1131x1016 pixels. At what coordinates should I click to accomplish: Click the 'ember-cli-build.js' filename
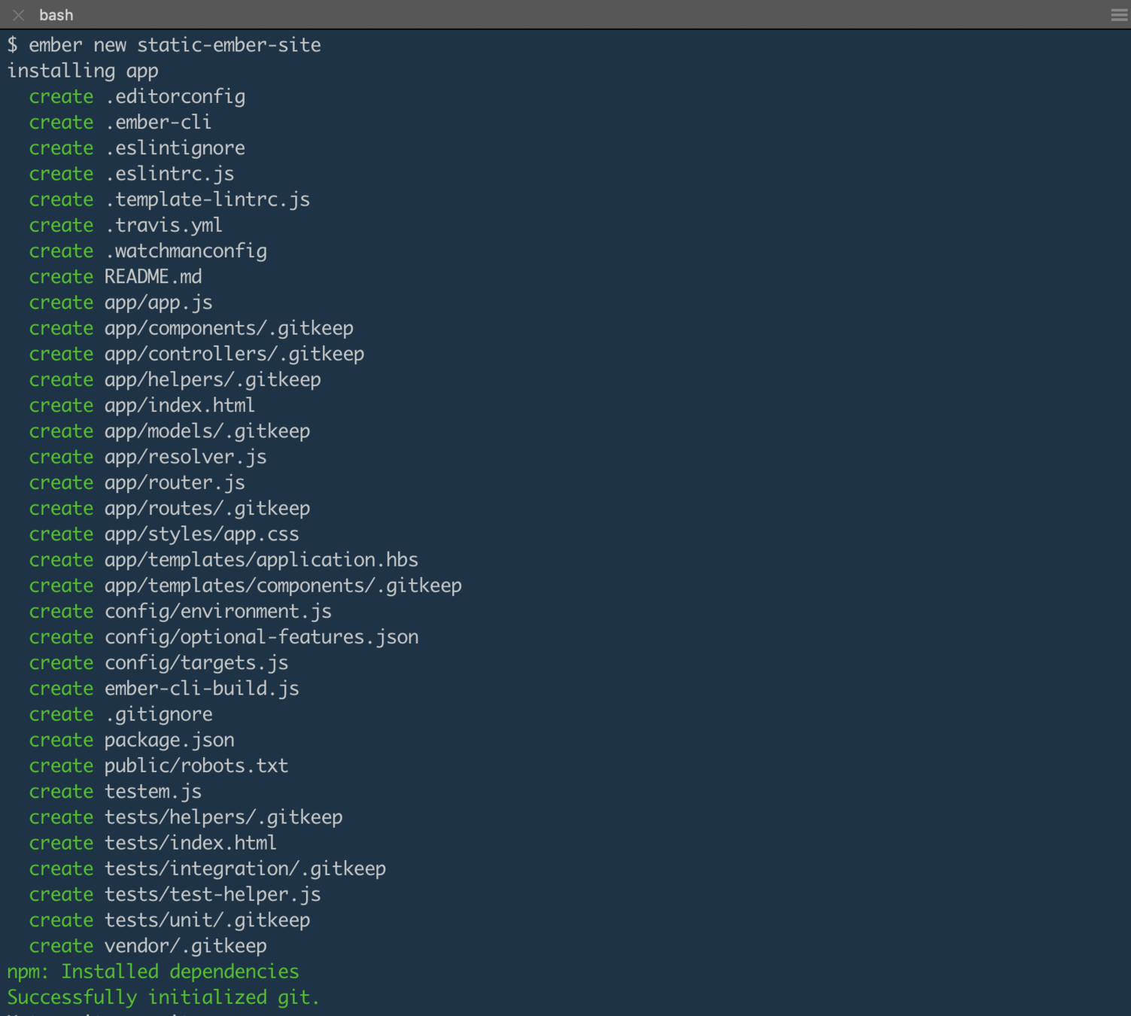(x=202, y=689)
